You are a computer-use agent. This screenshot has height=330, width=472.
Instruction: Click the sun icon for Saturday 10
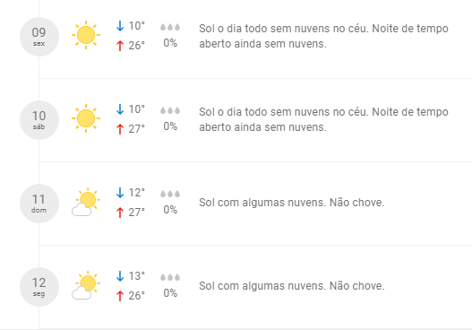(86, 118)
